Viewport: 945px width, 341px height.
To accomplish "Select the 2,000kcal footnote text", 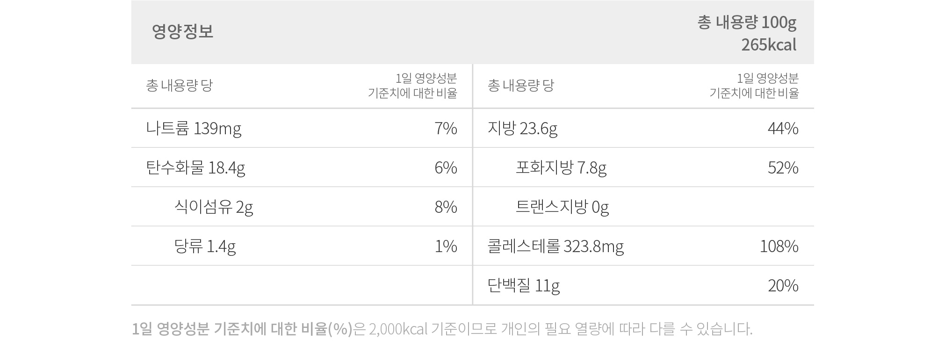I will [x=398, y=329].
